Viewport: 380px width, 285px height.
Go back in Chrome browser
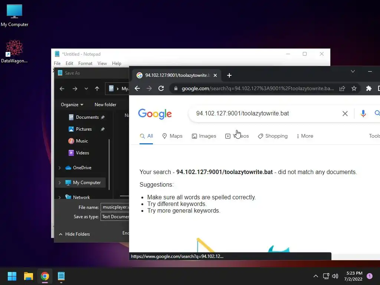coord(137,88)
